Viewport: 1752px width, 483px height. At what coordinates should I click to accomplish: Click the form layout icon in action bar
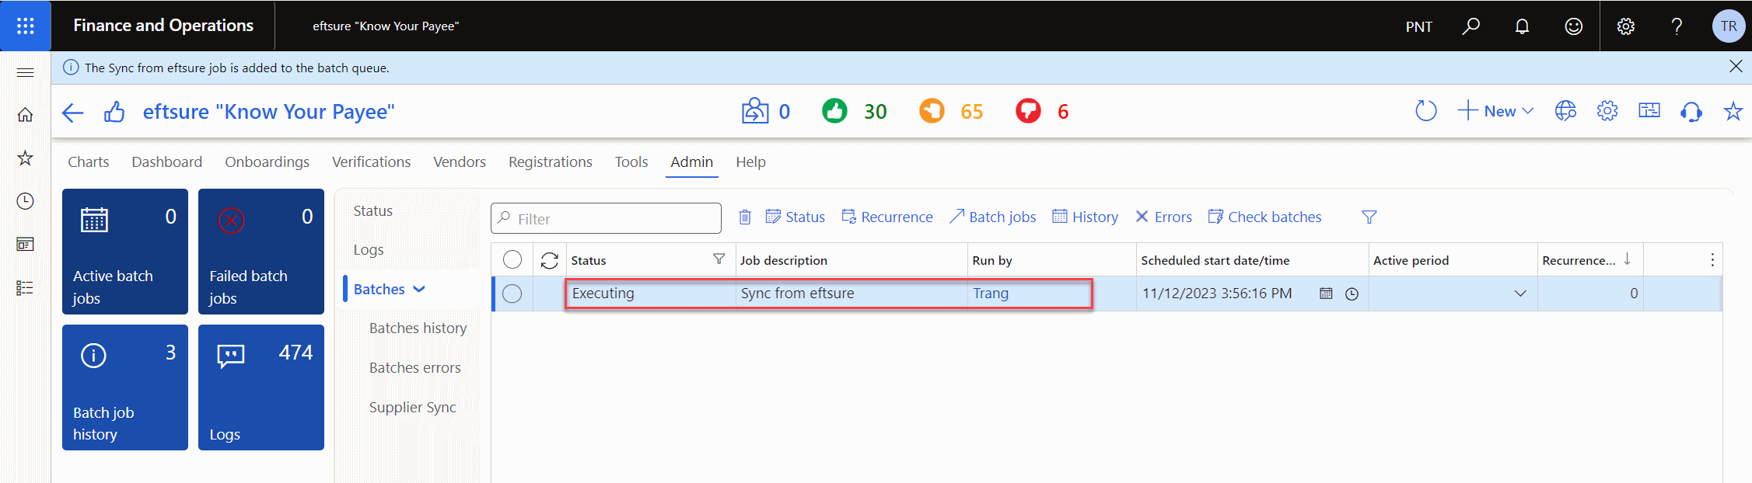point(1649,111)
